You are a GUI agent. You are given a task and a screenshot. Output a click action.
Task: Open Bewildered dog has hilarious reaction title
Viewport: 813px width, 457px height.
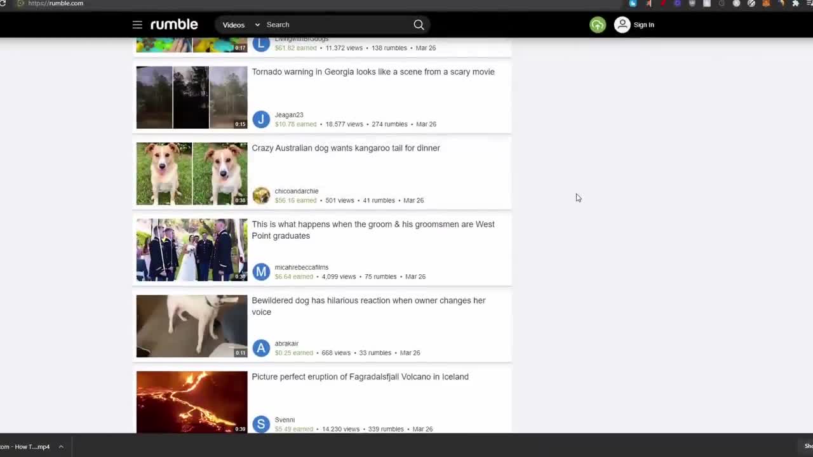[x=368, y=306]
